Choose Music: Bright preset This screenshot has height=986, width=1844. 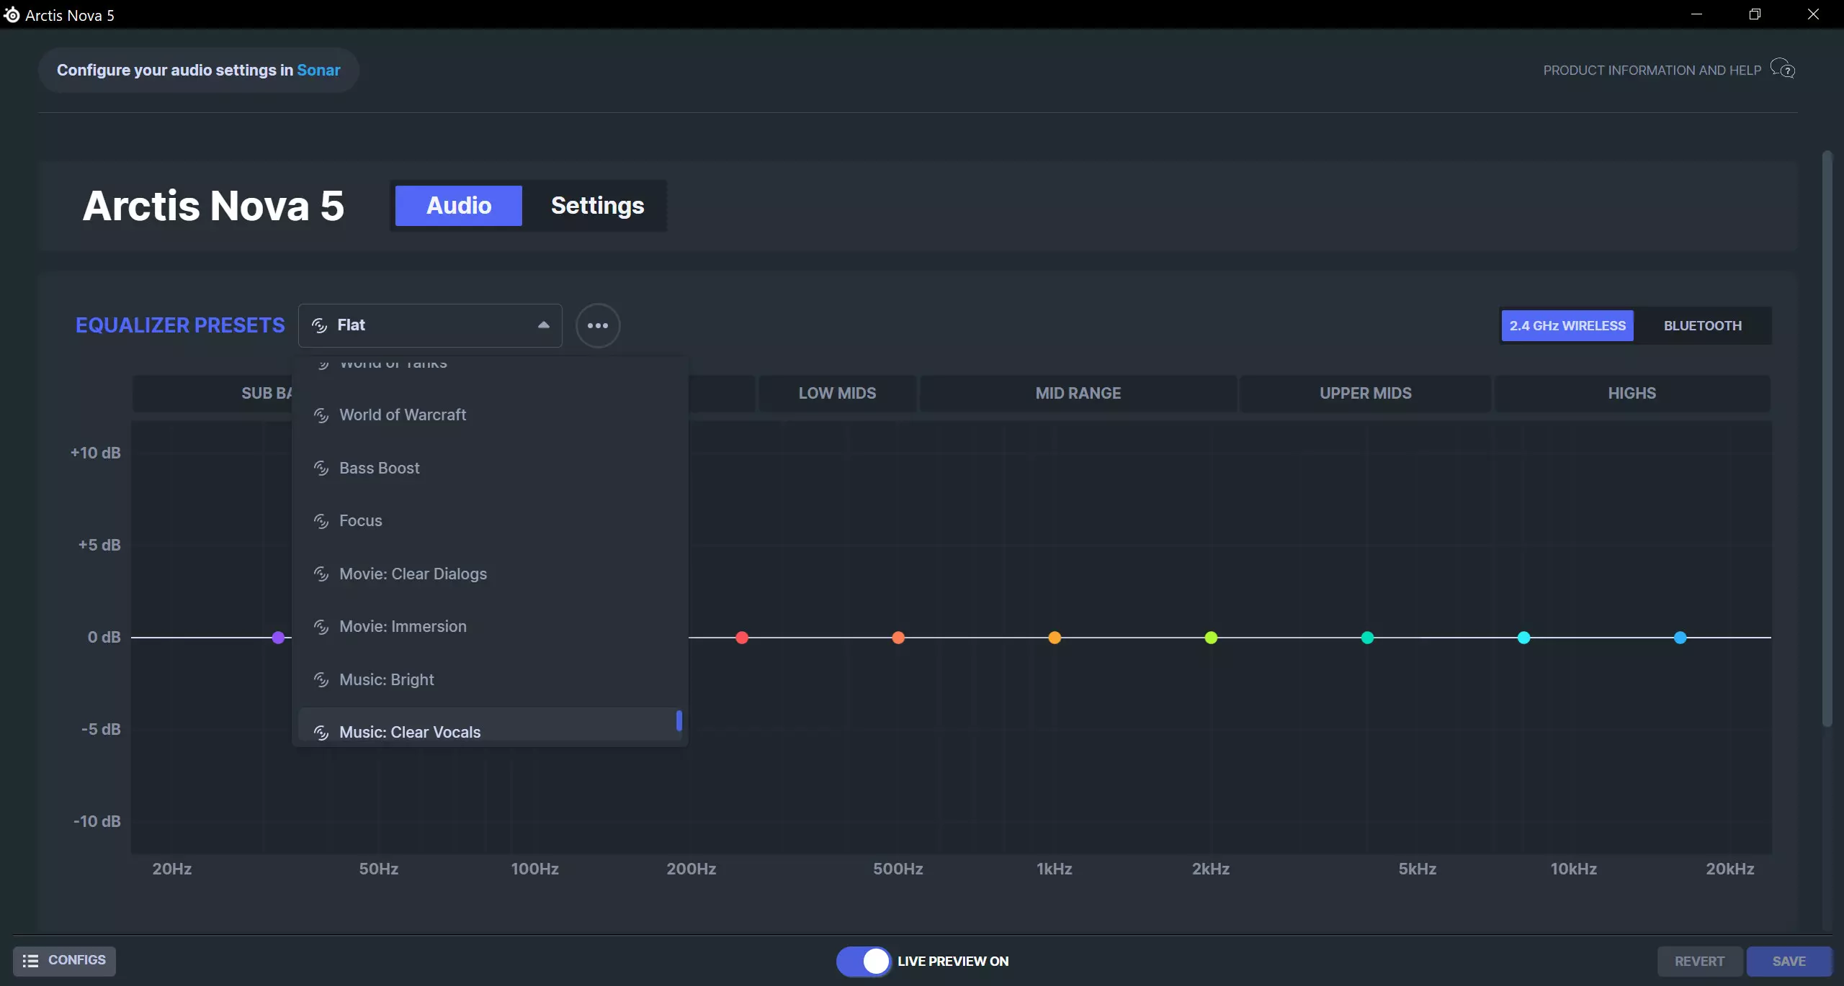[490, 680]
